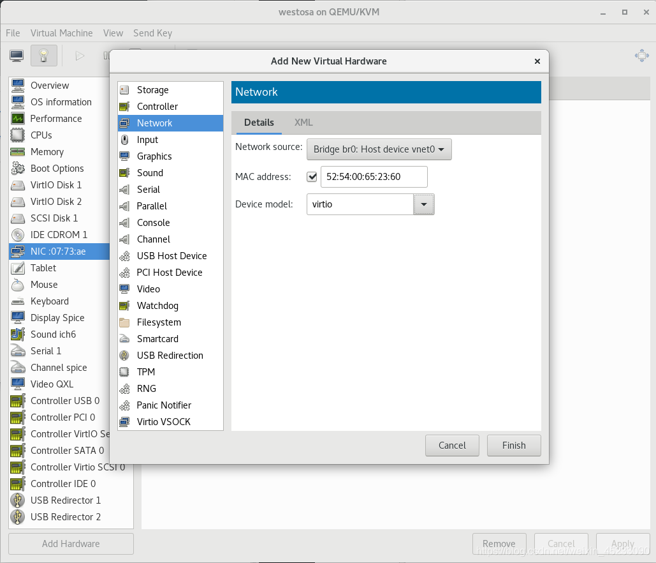Open Performance in main window sidebar
The width and height of the screenshot is (656, 563).
(x=56, y=119)
